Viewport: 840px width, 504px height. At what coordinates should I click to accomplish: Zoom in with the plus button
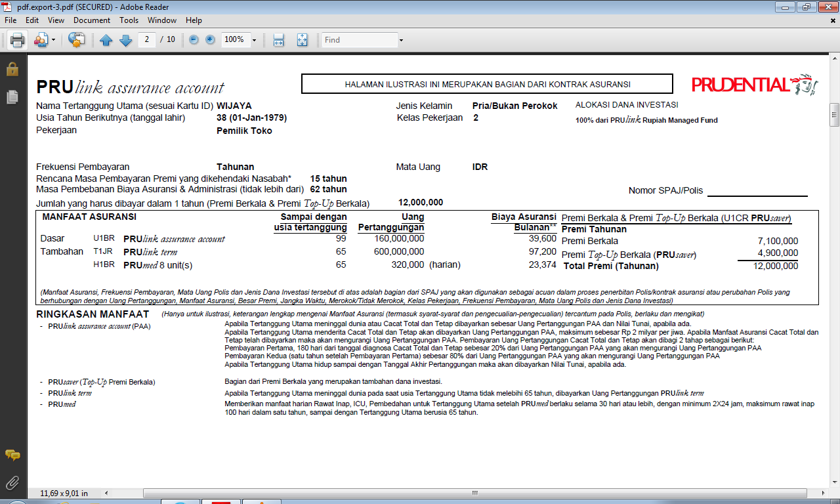click(210, 39)
